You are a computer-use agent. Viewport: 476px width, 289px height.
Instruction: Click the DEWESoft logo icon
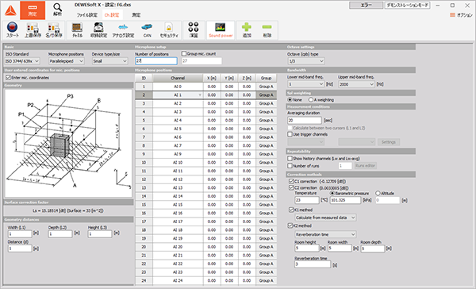pos(10,10)
